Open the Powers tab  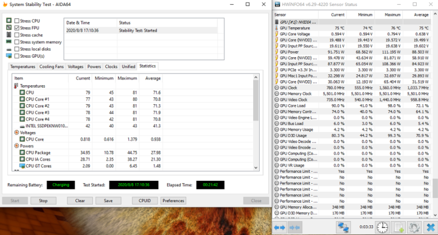click(x=94, y=66)
